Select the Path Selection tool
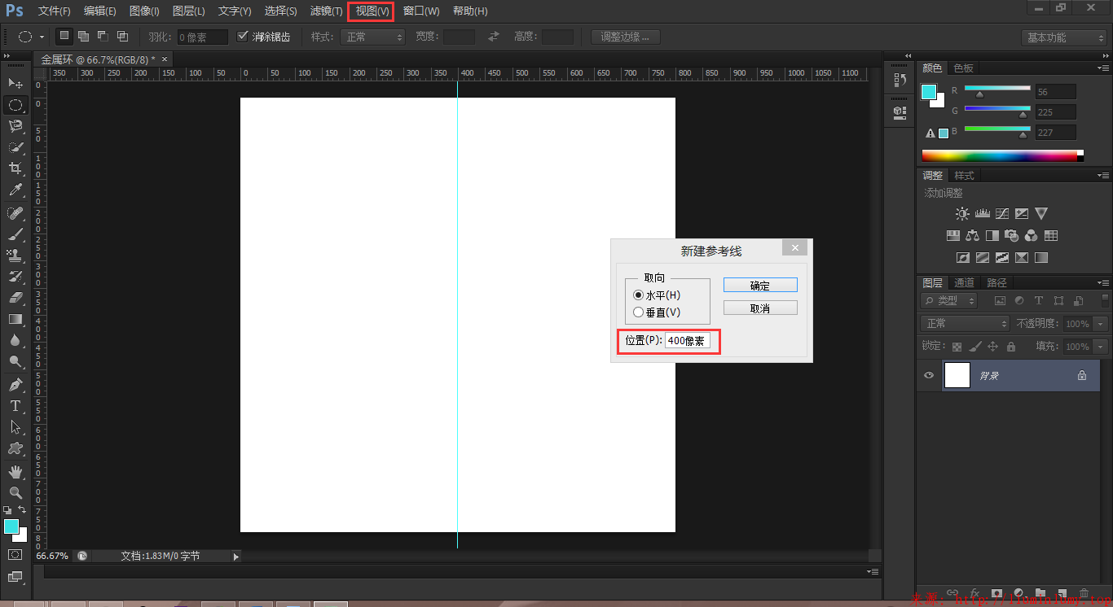Screen dimensions: 1113x607 point(15,426)
